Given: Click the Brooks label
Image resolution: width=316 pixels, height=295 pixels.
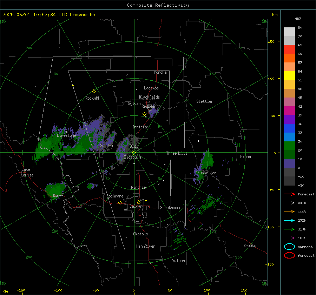Looking at the screenshot, I should pos(250,246).
